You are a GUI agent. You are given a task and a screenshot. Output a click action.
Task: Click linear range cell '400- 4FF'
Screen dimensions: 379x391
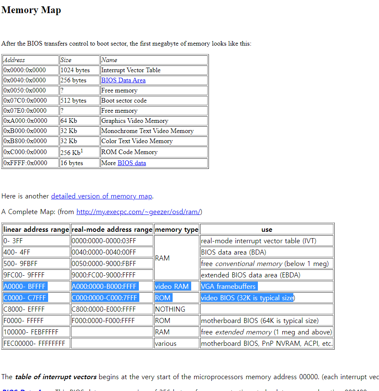36,252
